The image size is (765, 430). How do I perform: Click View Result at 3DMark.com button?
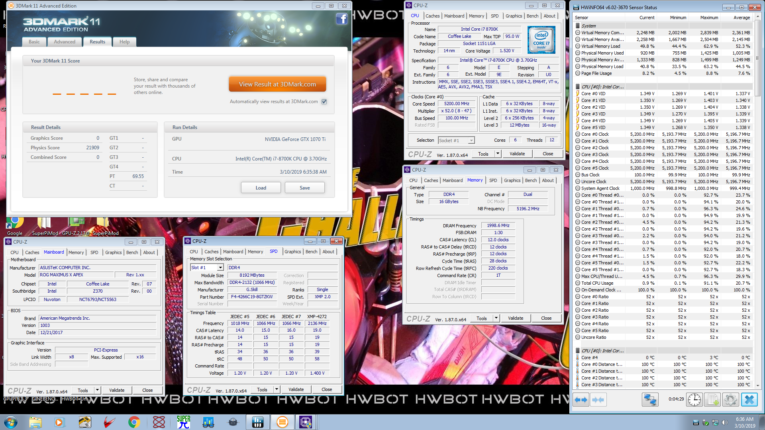pos(277,84)
